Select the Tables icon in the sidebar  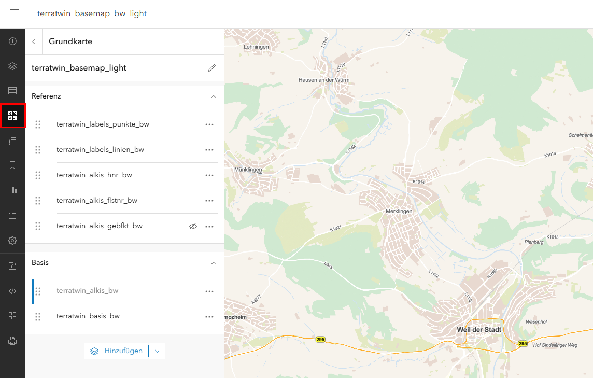click(13, 90)
